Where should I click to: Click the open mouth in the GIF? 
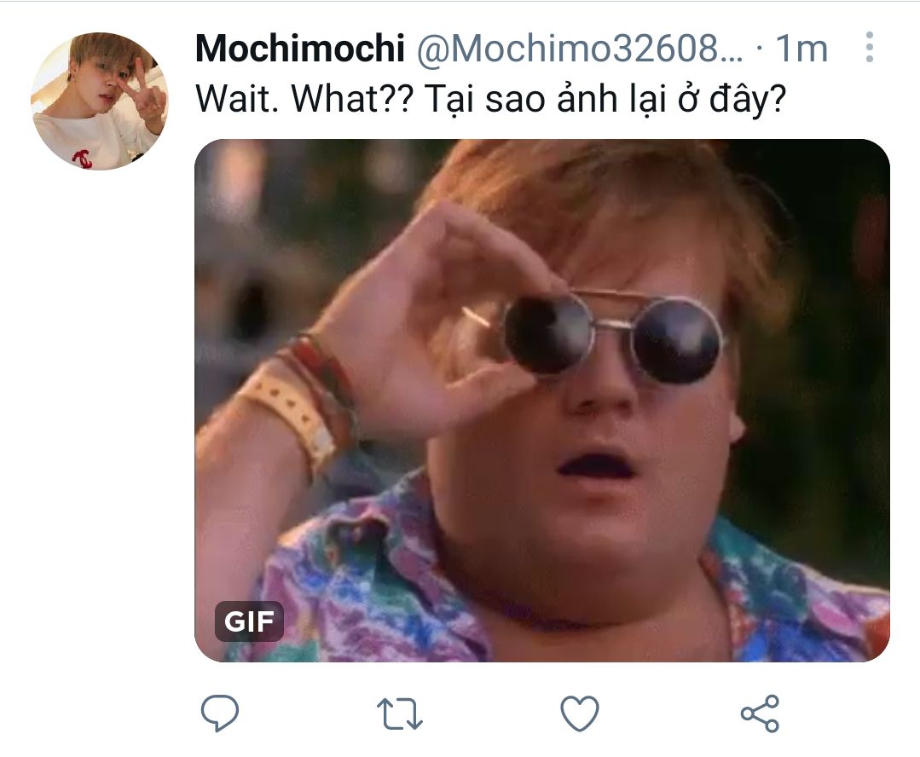pyautogui.click(x=595, y=465)
